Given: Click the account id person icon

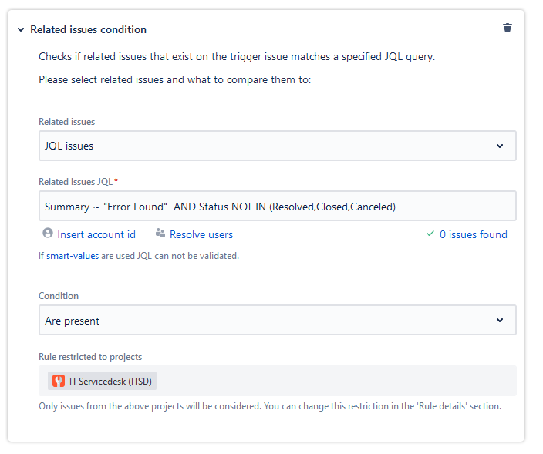Looking at the screenshot, I should pos(48,234).
